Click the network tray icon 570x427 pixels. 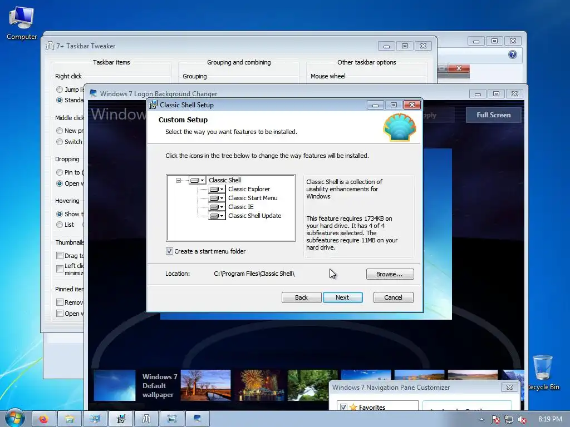[509, 419]
